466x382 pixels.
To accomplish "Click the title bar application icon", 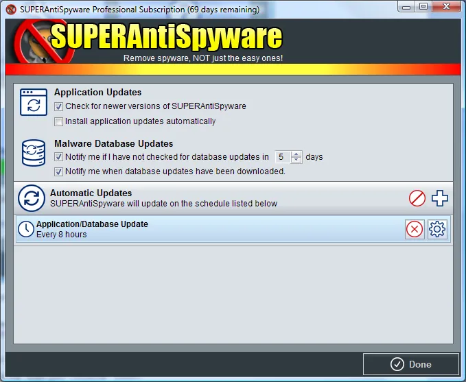I will (10, 10).
